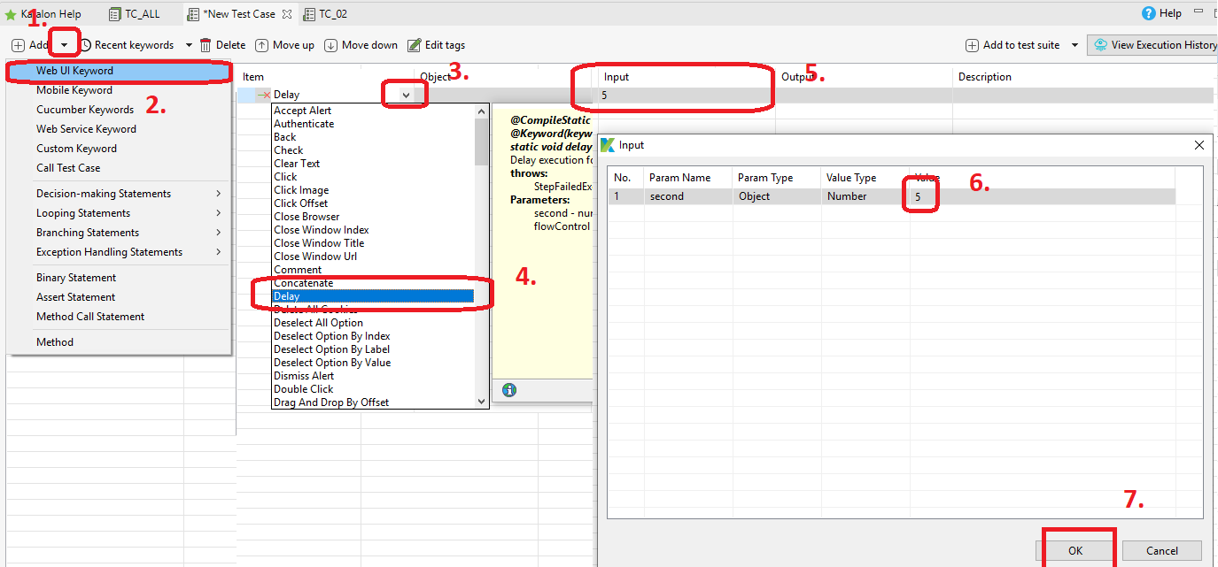Choose Clear Text in keyword list
The image size is (1218, 567).
pos(373,164)
